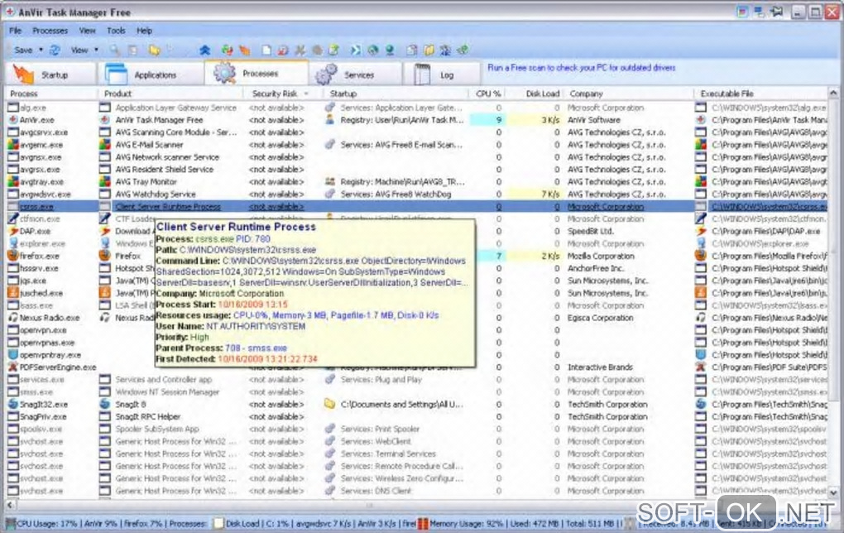
Task: Open the File menu
Action: tap(15, 31)
